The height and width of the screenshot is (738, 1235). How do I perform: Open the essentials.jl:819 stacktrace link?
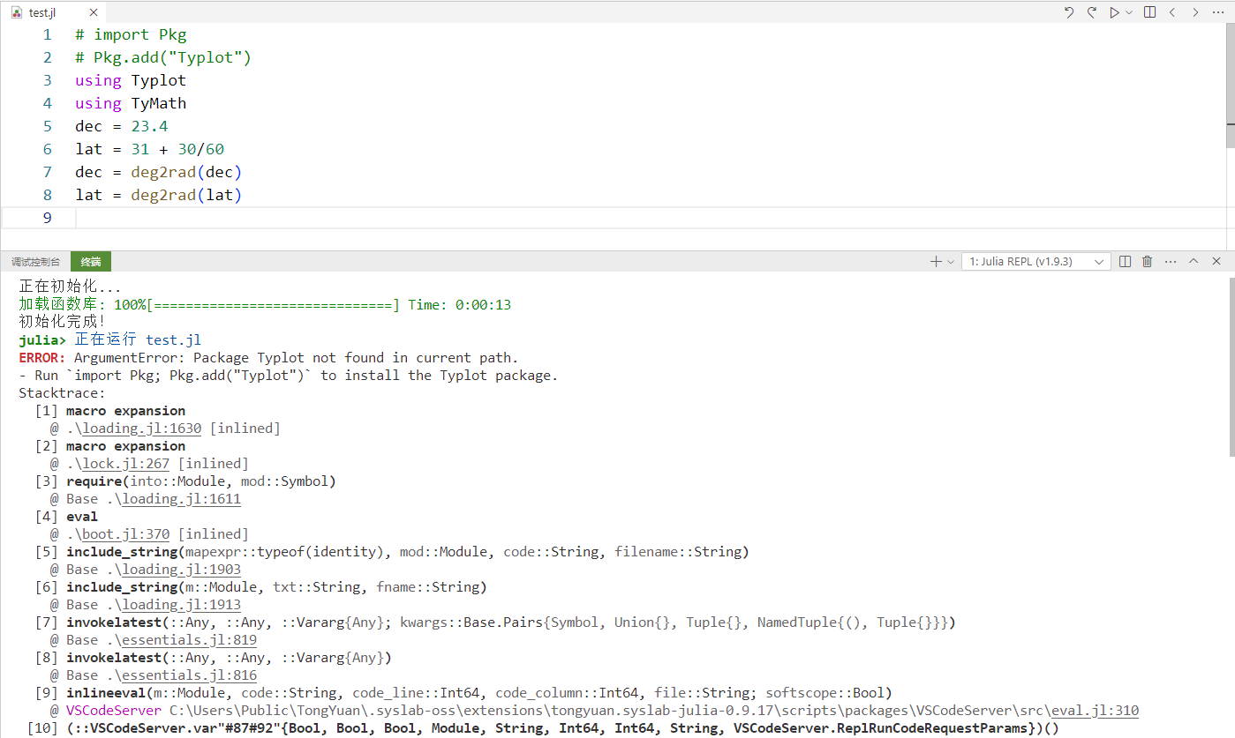click(x=190, y=640)
